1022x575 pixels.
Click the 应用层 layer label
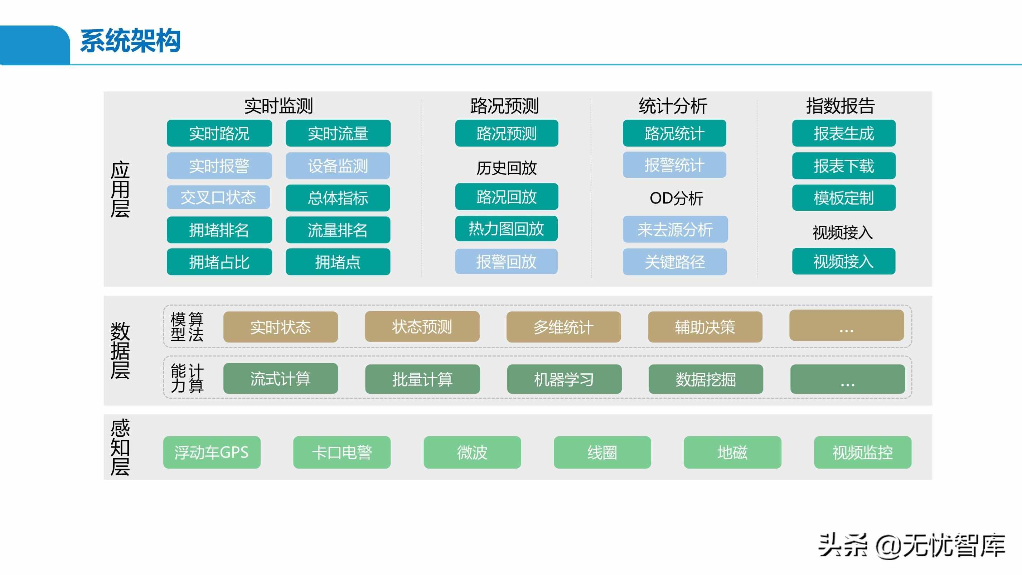tap(120, 189)
